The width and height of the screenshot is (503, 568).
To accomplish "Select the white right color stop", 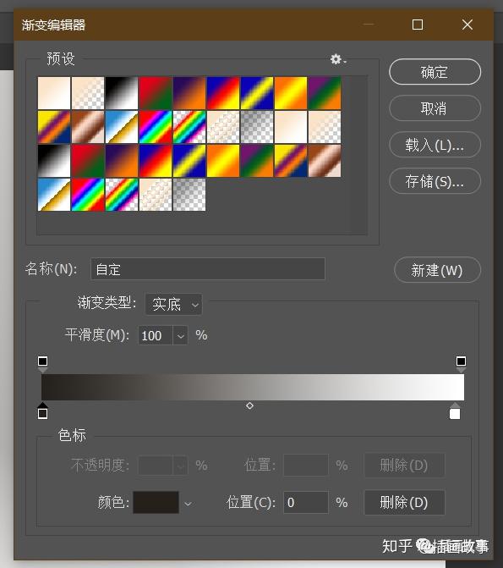I will (x=455, y=411).
